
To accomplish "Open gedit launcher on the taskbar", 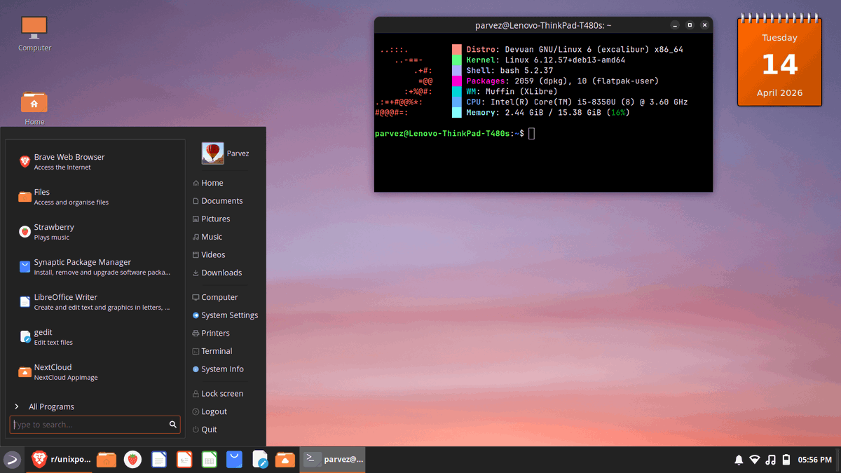I will pos(260,460).
